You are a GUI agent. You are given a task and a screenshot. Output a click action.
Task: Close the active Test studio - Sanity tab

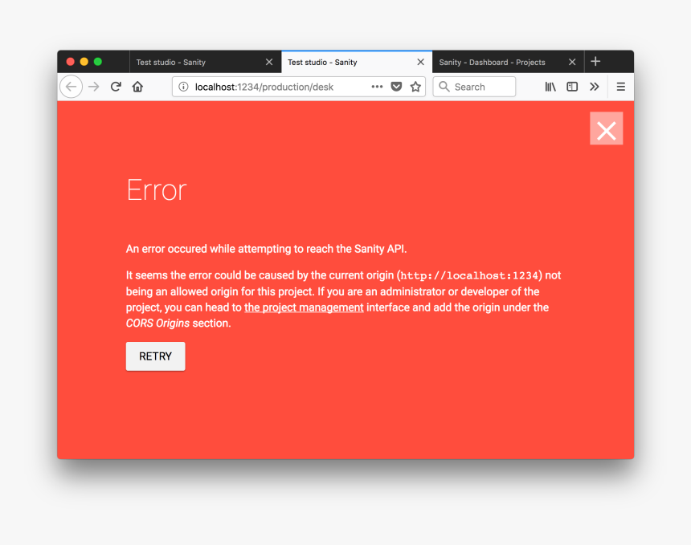(421, 62)
